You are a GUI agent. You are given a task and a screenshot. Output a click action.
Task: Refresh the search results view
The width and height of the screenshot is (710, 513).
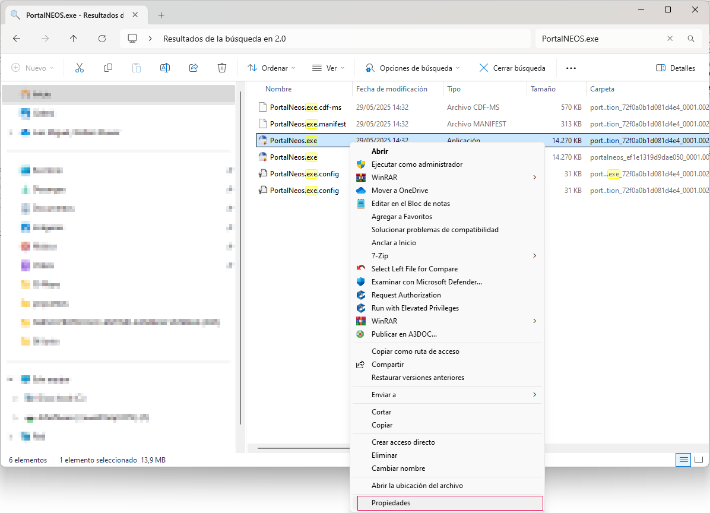[102, 39]
